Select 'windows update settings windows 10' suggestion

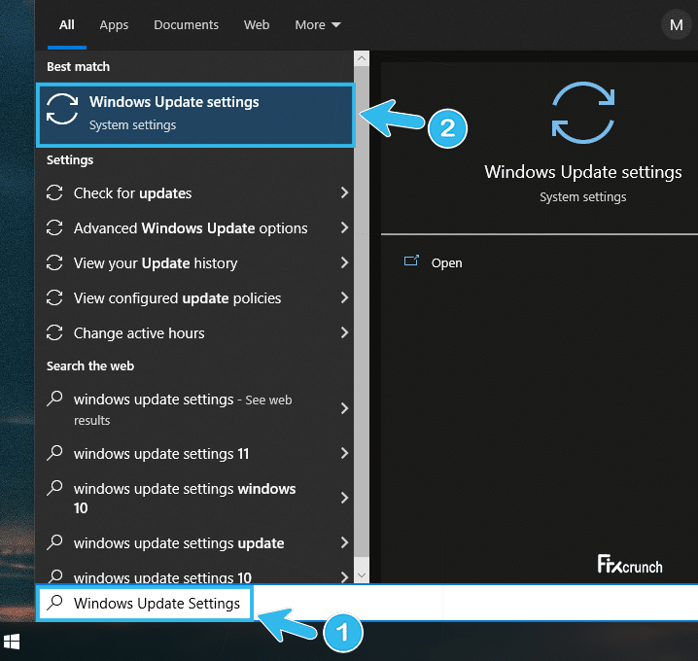point(195,498)
